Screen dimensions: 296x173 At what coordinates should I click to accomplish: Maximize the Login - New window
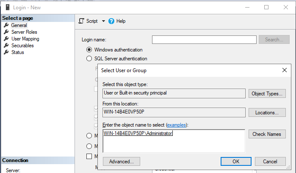point(266,7)
